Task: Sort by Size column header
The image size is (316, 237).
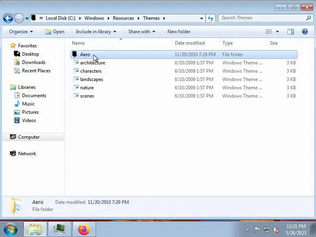Action: (283, 43)
